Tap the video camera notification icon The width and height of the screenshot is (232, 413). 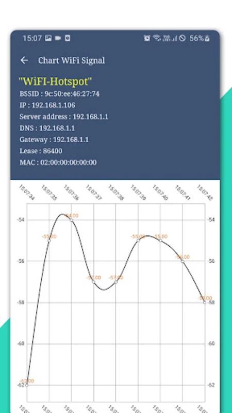[x=58, y=38]
